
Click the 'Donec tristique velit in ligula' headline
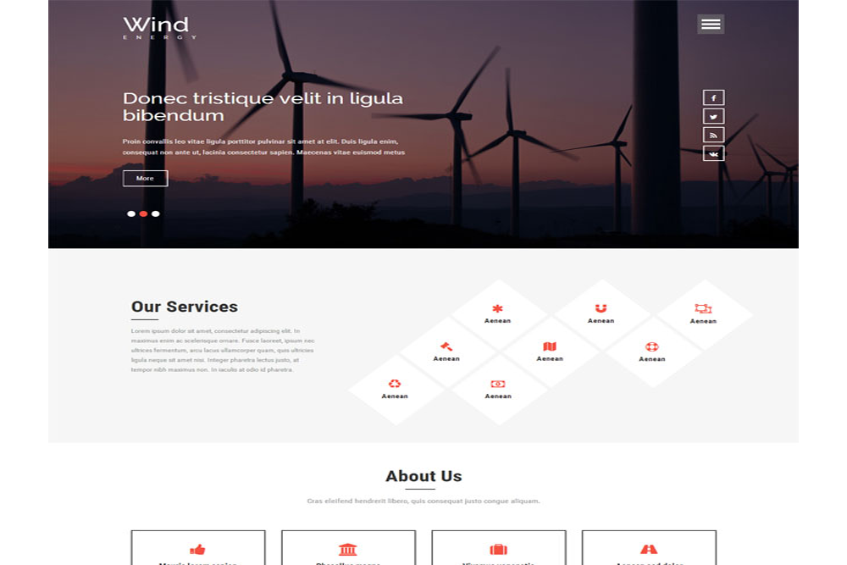click(x=263, y=107)
